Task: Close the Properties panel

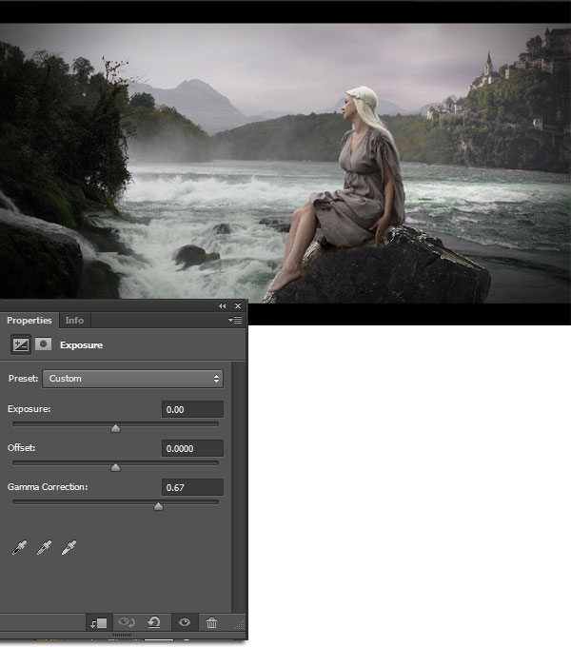Action: click(238, 305)
